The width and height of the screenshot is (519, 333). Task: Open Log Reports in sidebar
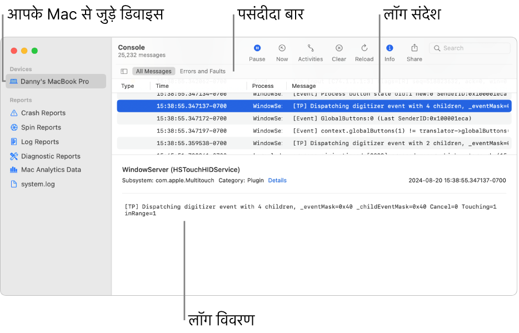click(x=39, y=142)
